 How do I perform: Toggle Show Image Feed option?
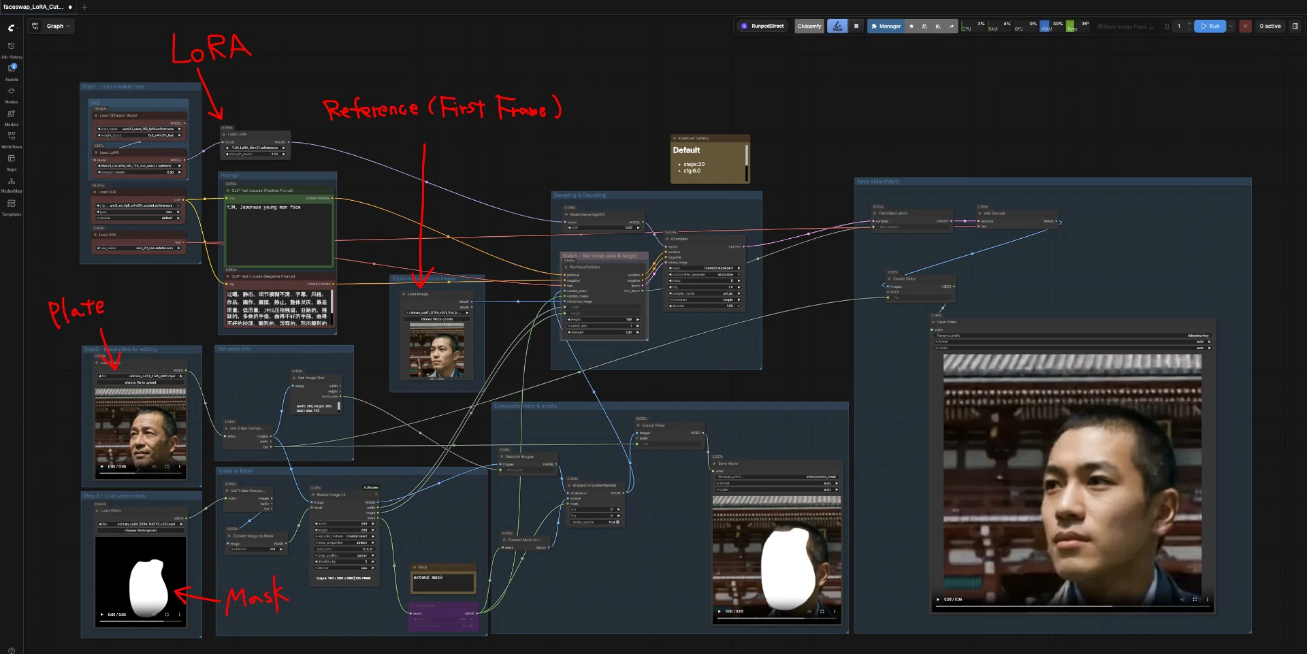pos(1125,27)
